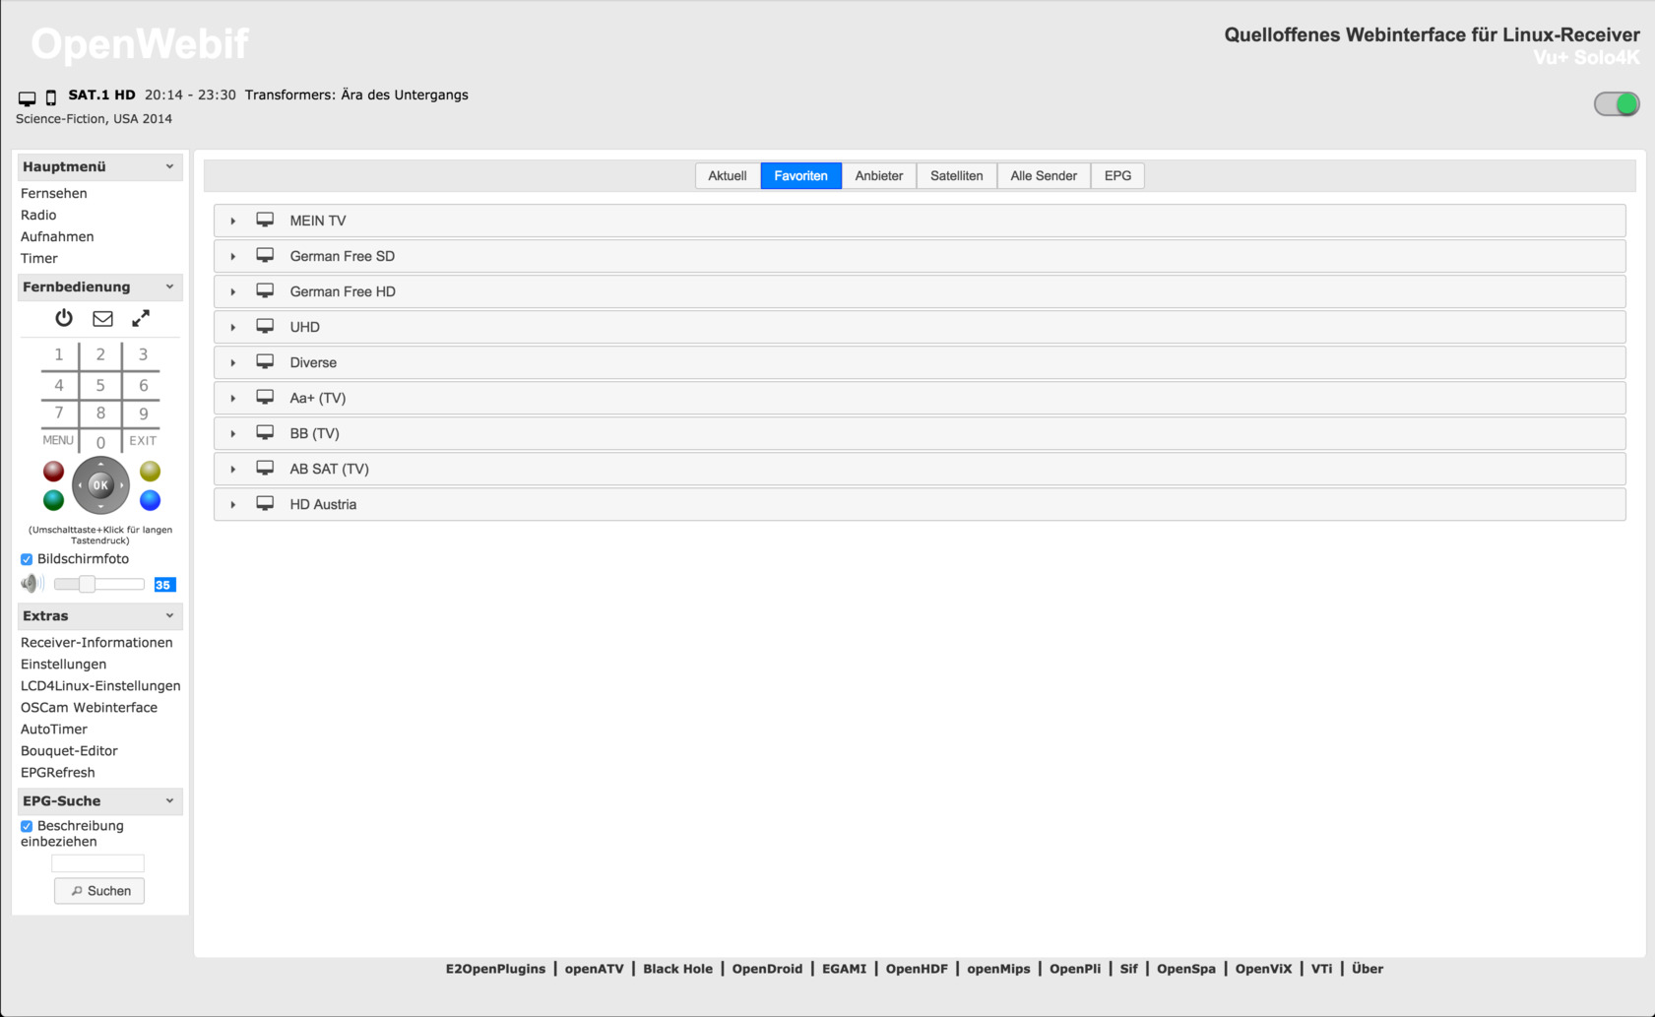Collapse the Hauptmenü section
This screenshot has height=1017, width=1655.
tap(169, 166)
